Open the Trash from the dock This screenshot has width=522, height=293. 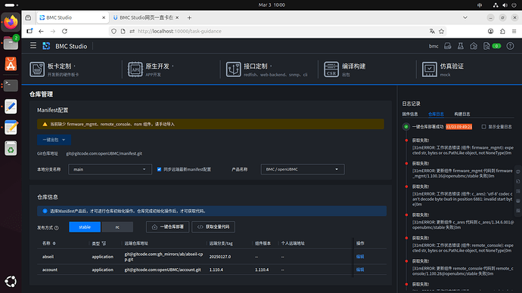coord(11,149)
